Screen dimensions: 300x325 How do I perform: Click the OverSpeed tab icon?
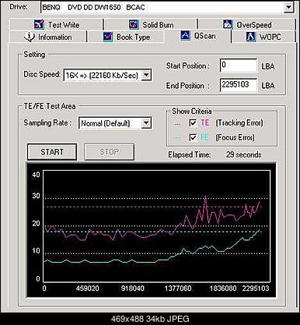pyautogui.click(x=228, y=24)
